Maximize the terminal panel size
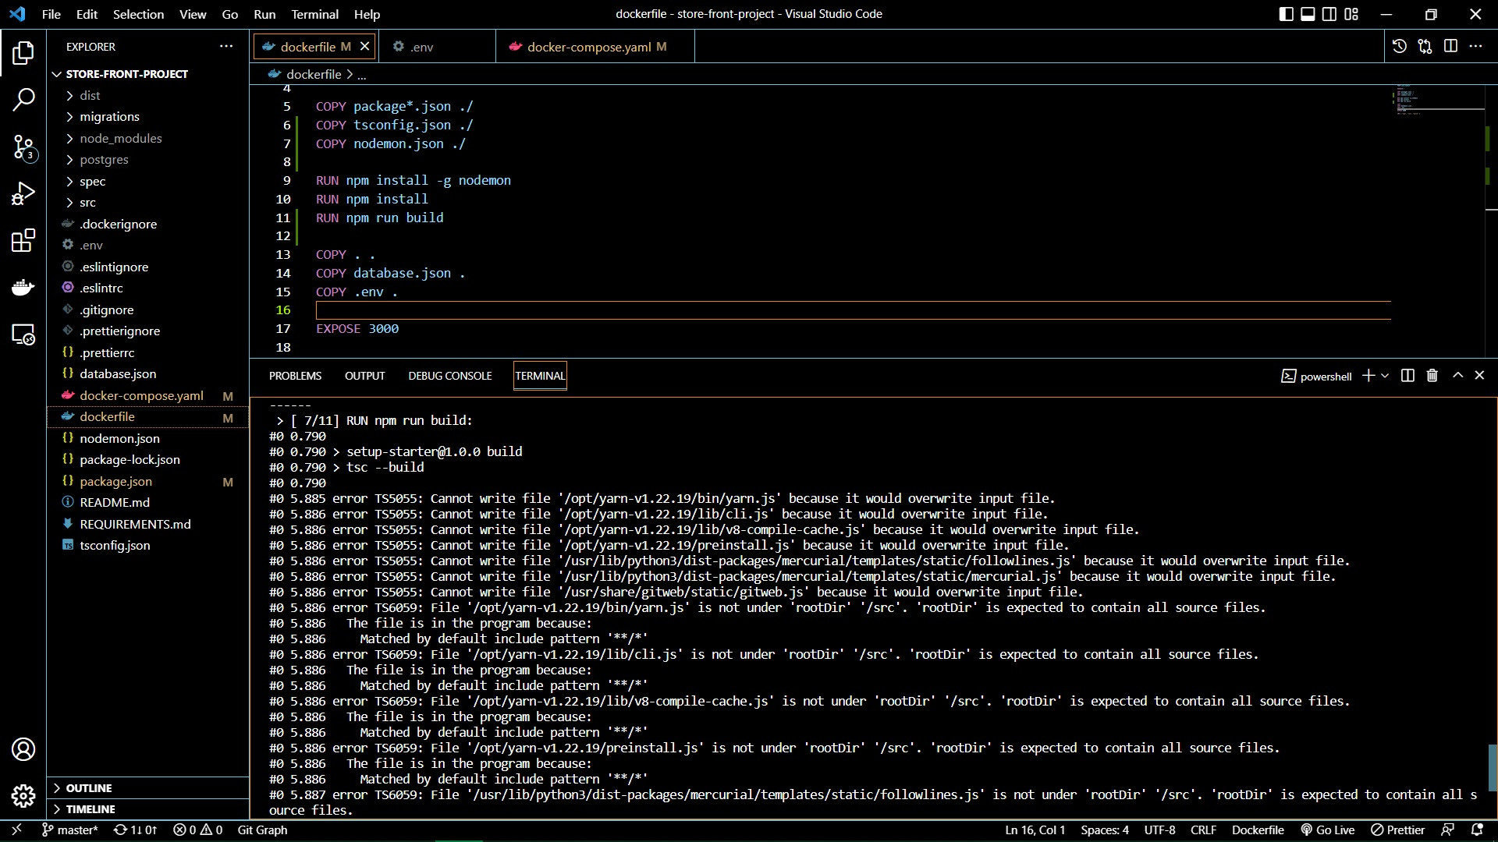 coord(1457,376)
